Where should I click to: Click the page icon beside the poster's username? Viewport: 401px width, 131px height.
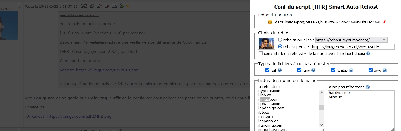[x=19, y=5]
